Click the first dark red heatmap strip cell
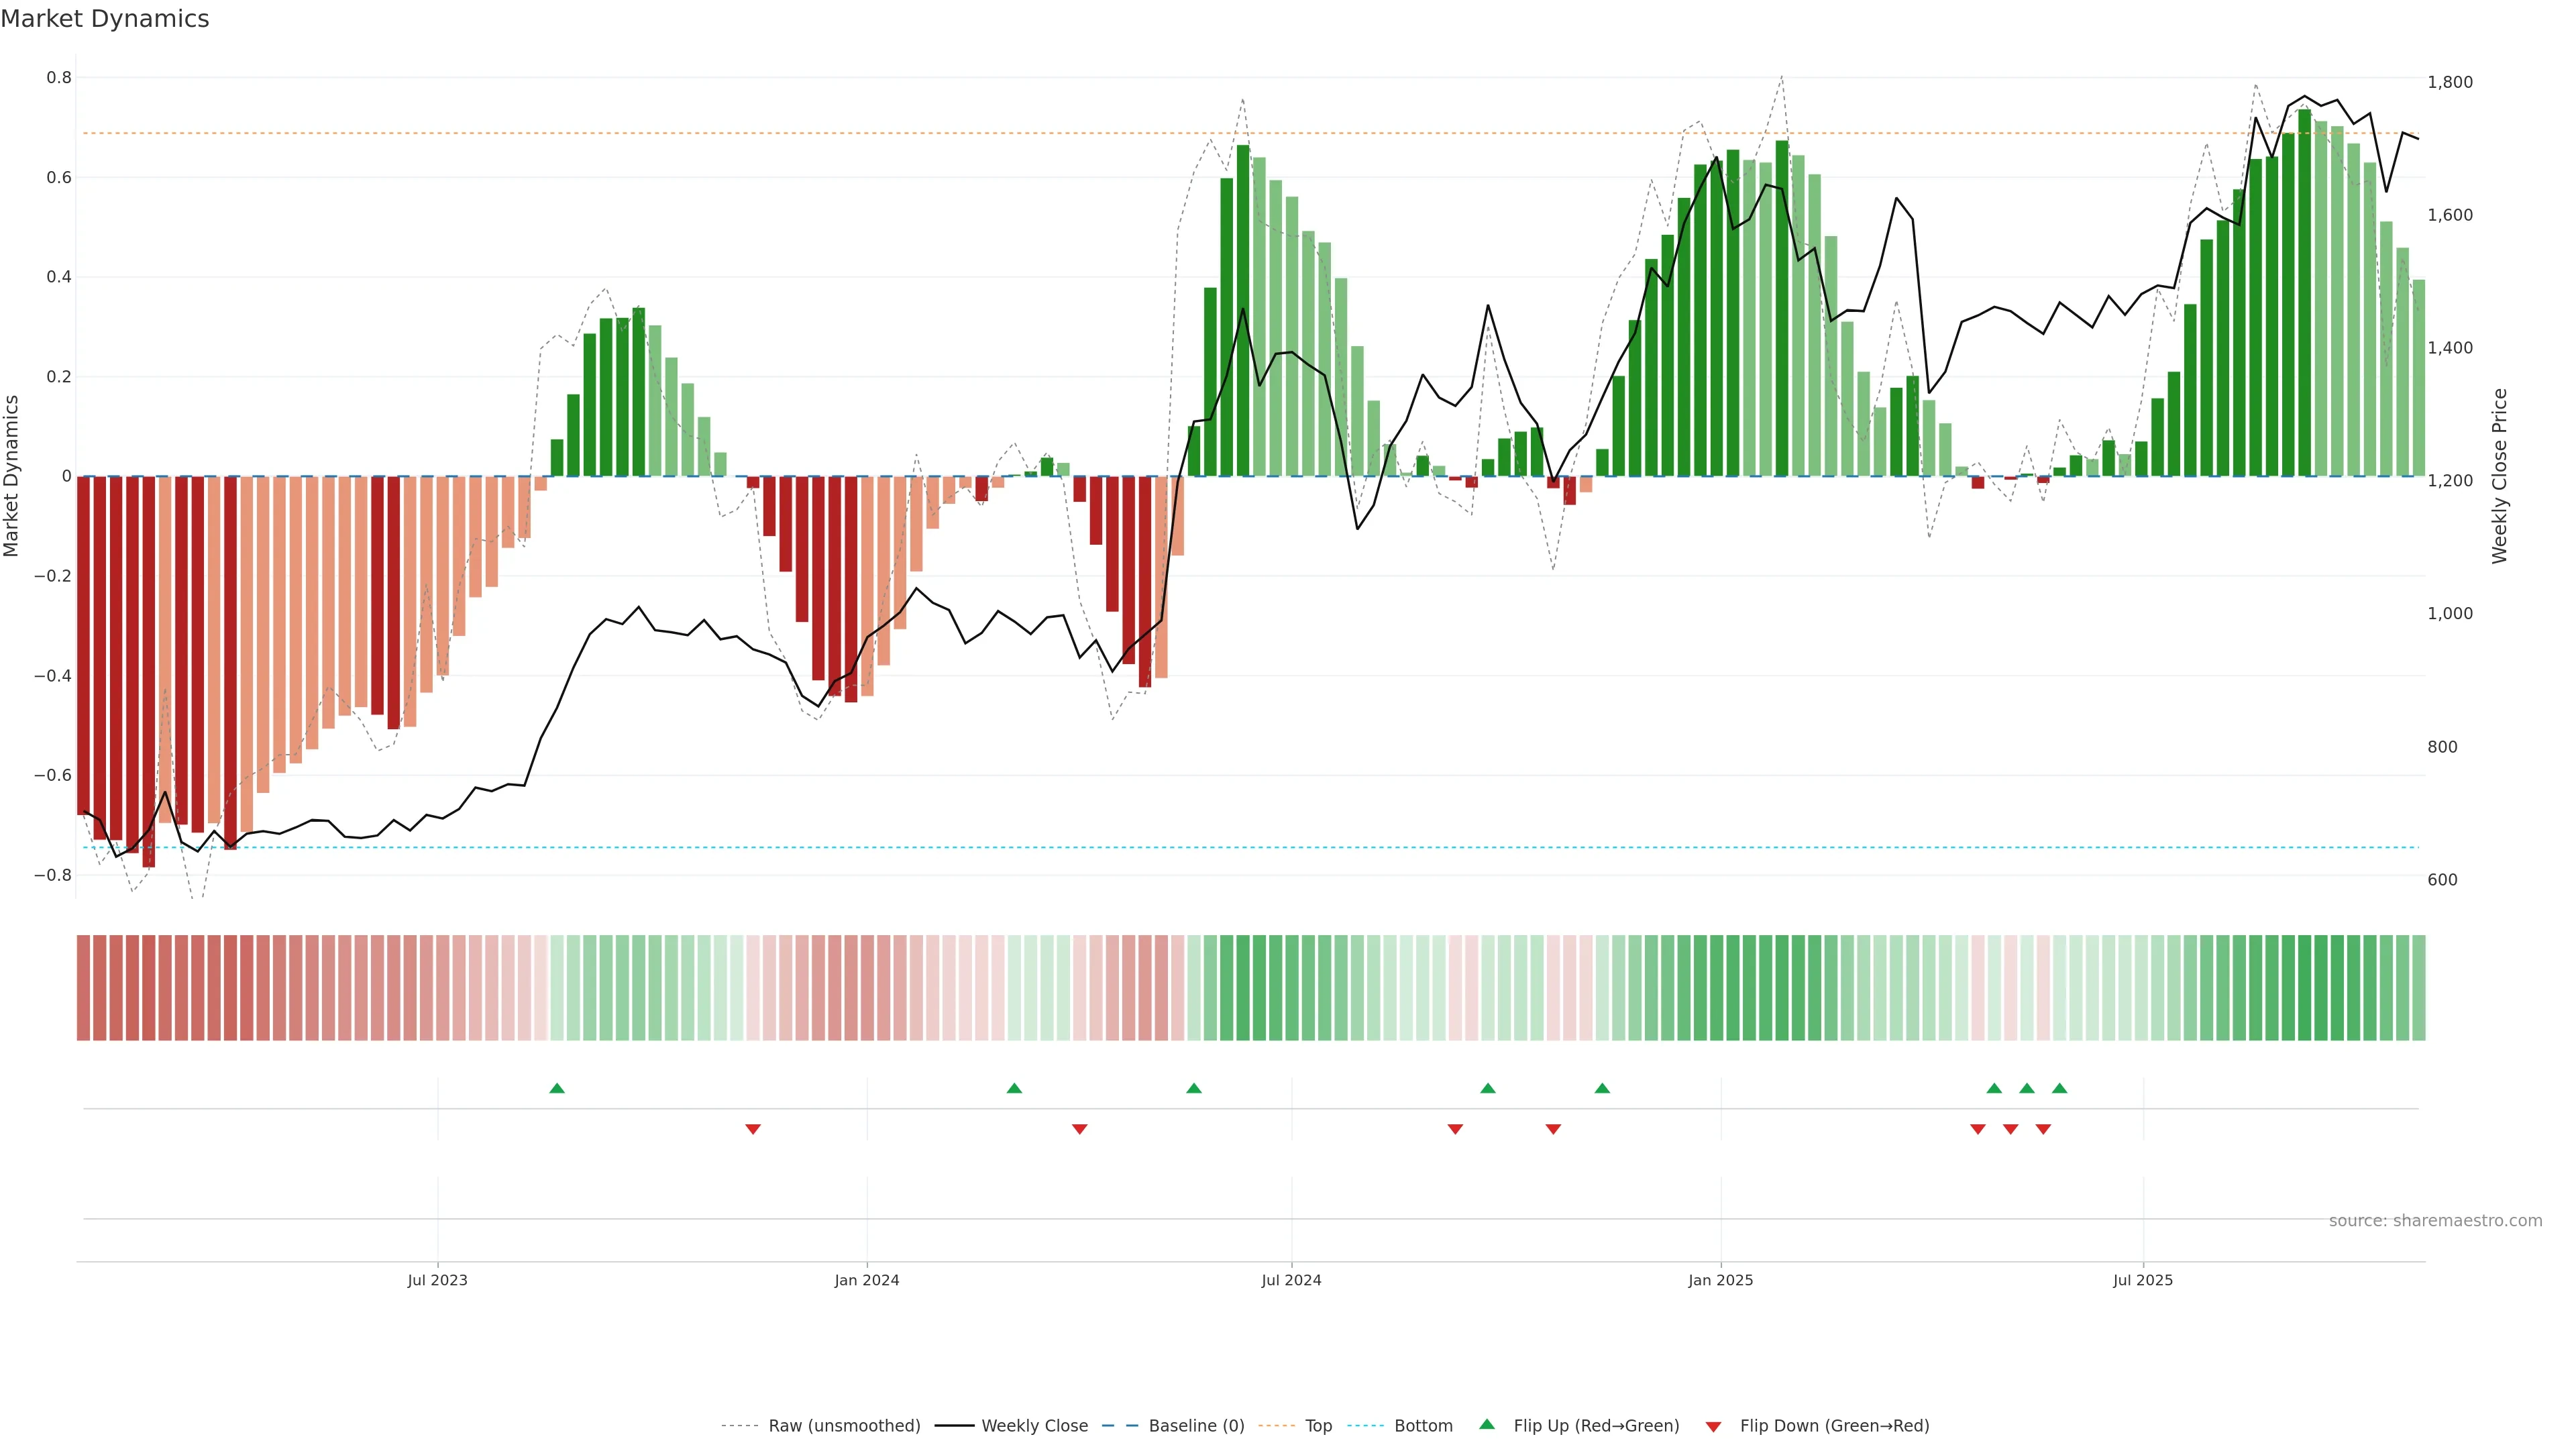The image size is (2576, 1449). (83, 987)
